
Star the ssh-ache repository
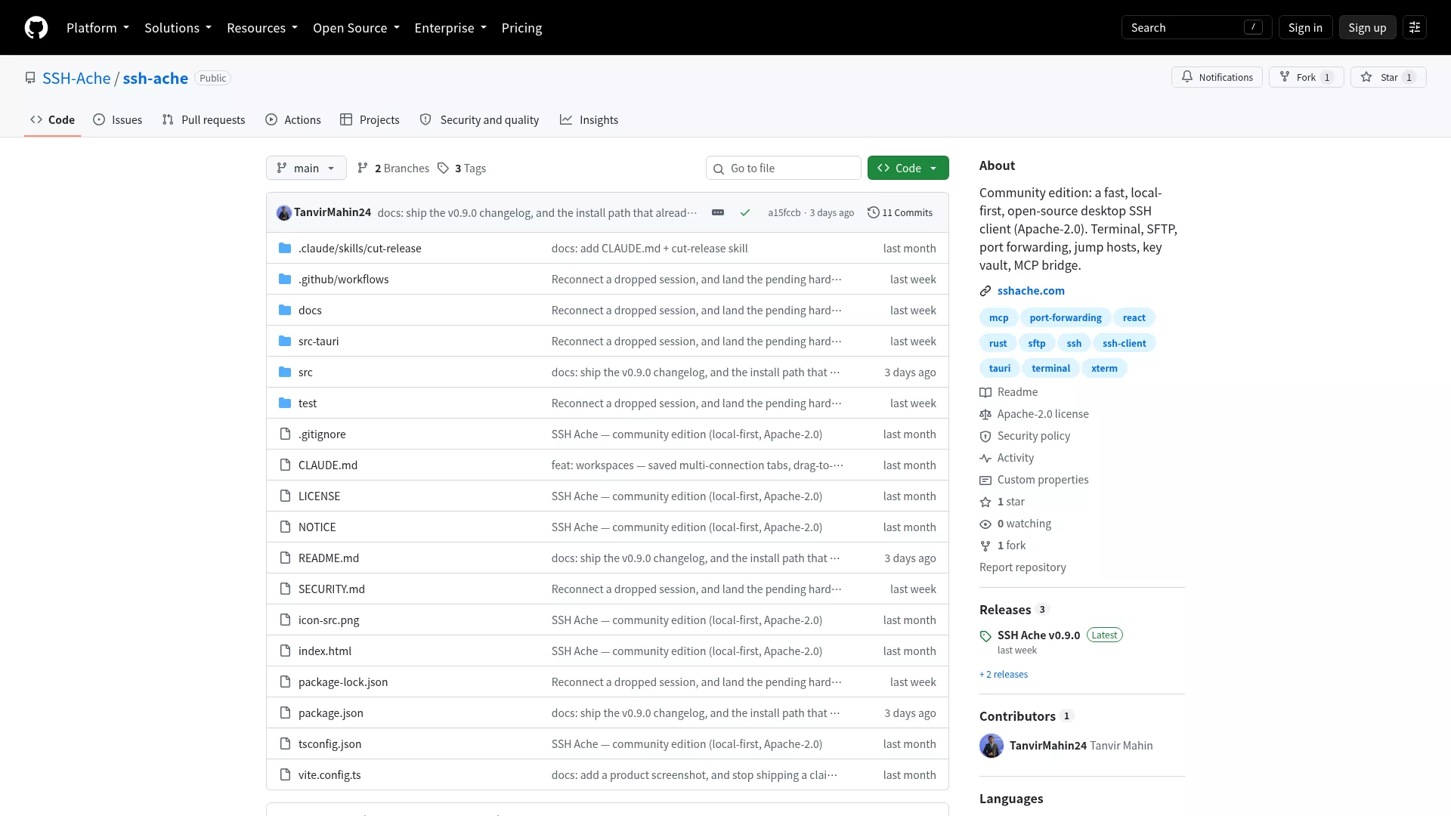[x=1388, y=77]
